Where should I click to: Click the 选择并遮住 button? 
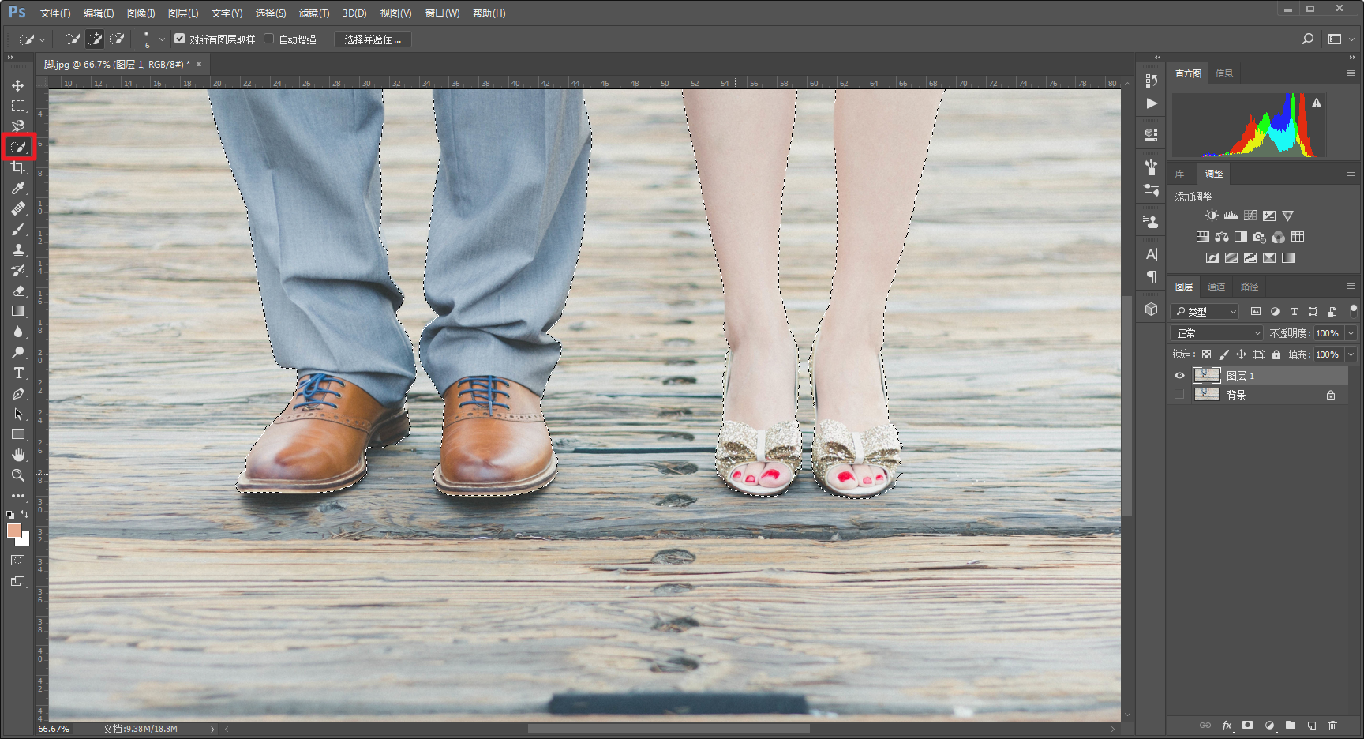coord(373,39)
